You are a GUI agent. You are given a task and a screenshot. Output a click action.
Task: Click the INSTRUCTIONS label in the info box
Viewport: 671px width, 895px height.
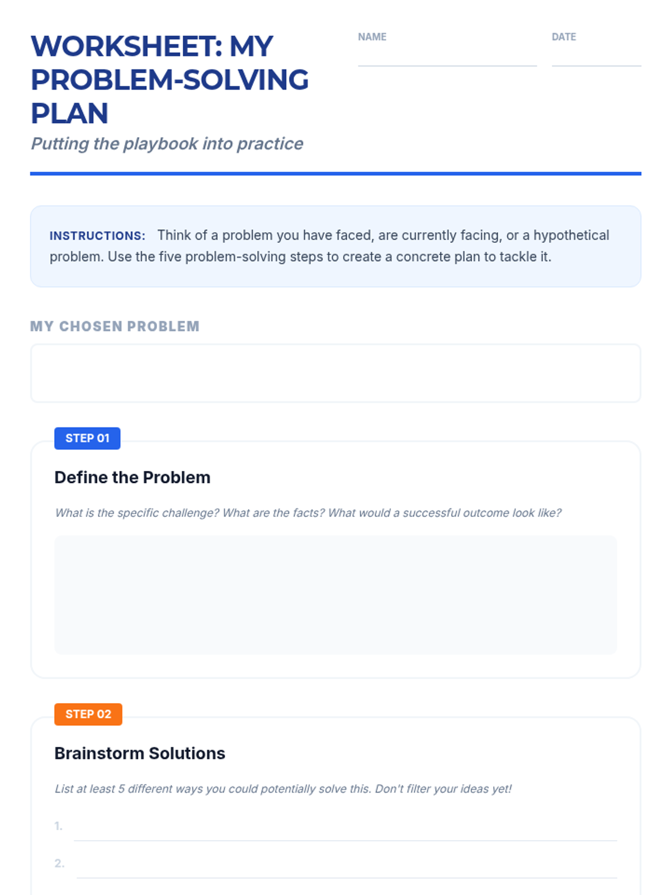[x=97, y=235]
